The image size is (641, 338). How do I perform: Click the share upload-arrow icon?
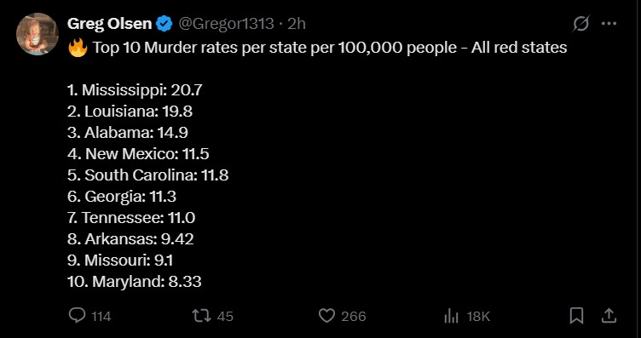[609, 316]
